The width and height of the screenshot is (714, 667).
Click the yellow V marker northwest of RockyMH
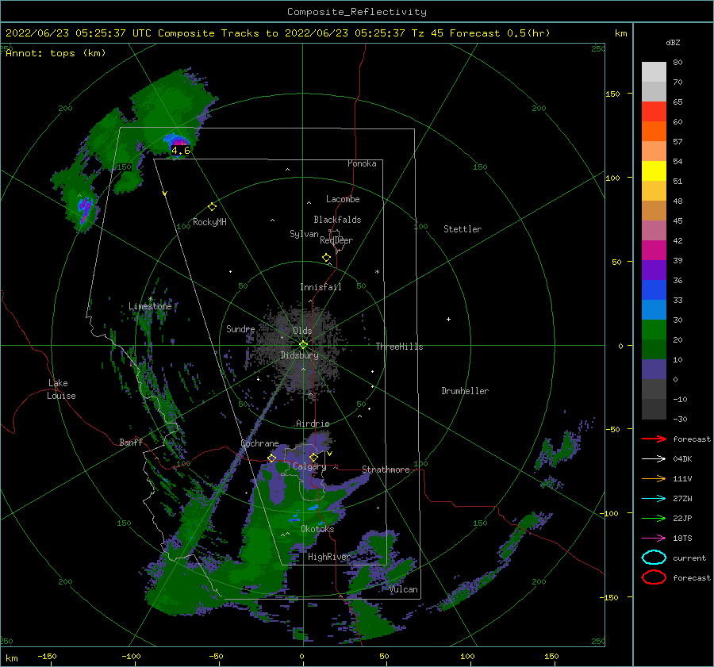click(x=164, y=194)
